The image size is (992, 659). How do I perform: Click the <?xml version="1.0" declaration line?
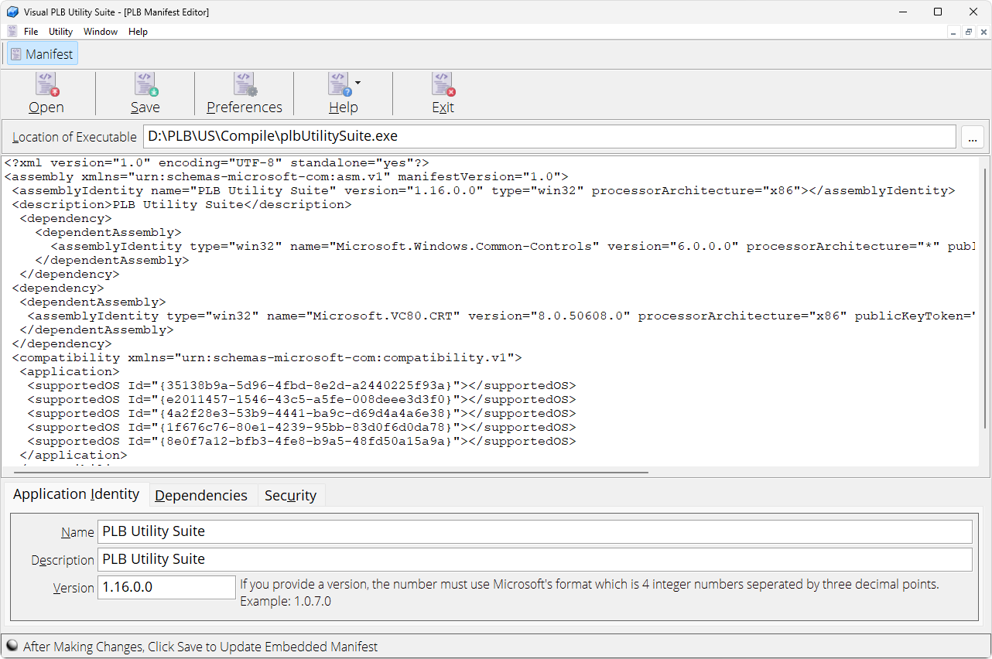tap(217, 162)
